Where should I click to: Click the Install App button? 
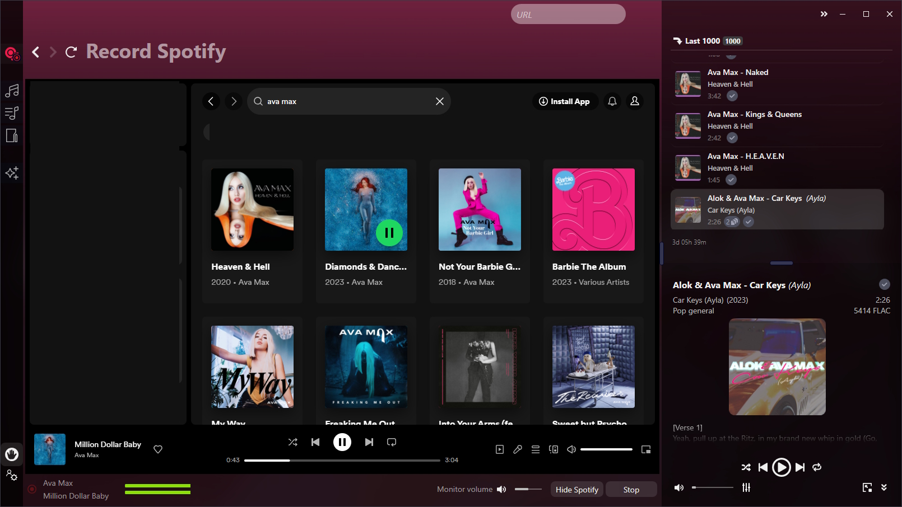[565, 101]
